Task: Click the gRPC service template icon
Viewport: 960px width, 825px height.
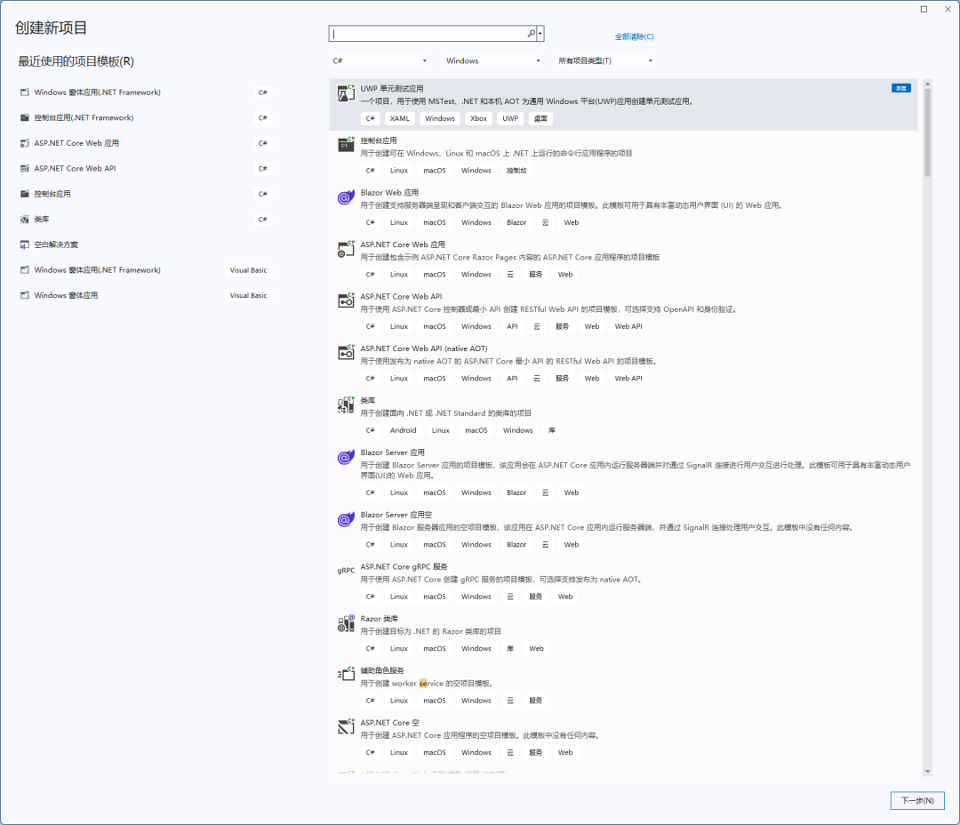Action: coord(346,570)
